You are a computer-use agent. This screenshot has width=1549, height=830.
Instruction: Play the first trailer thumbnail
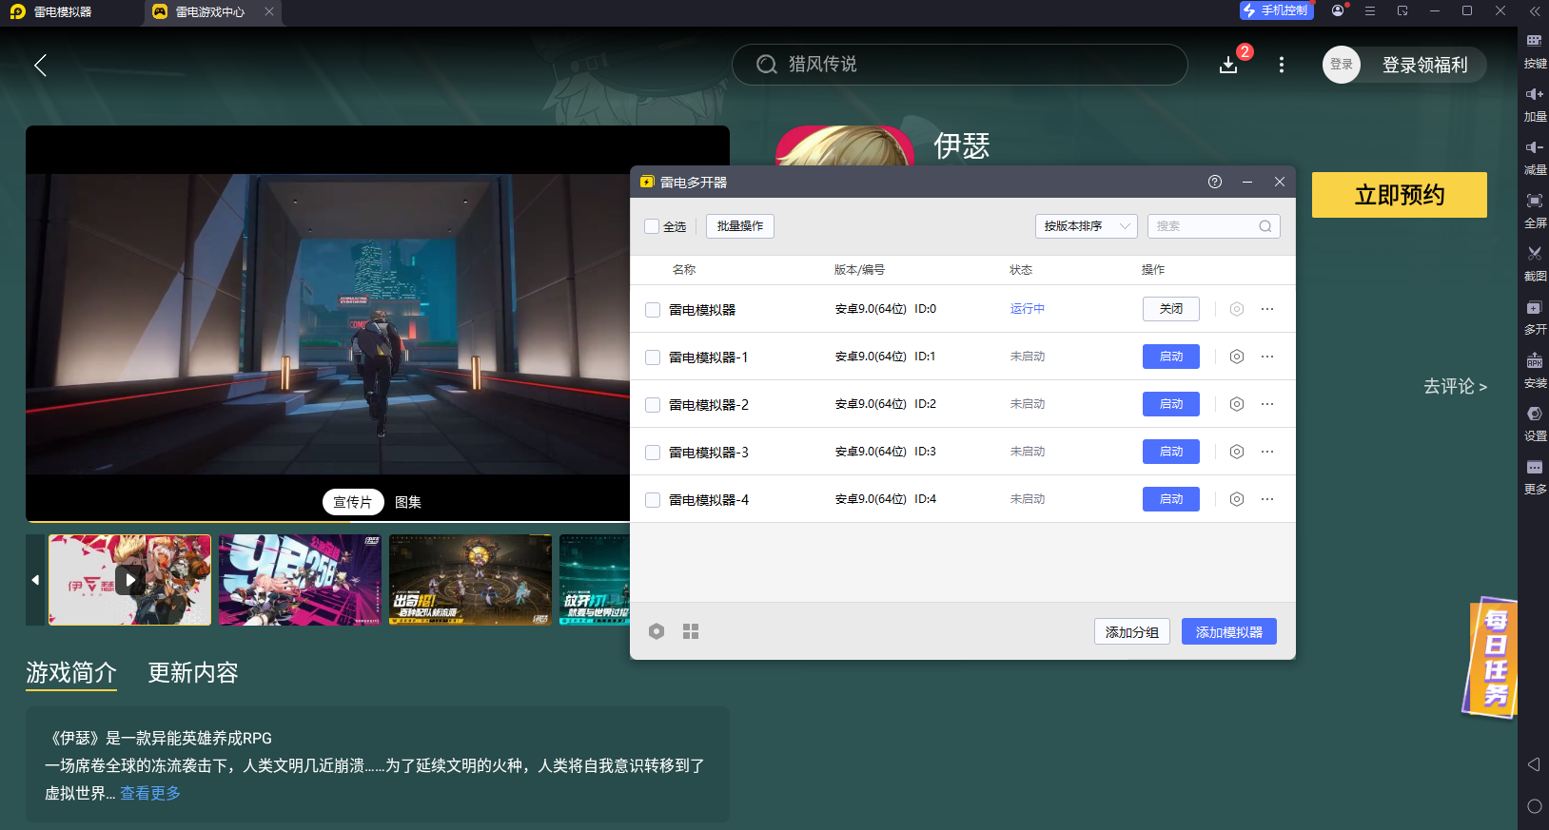[130, 580]
